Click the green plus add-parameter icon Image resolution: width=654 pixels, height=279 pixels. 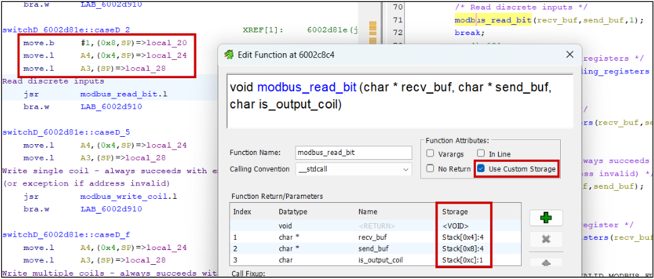click(x=545, y=218)
